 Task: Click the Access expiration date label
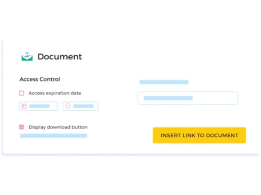point(55,93)
